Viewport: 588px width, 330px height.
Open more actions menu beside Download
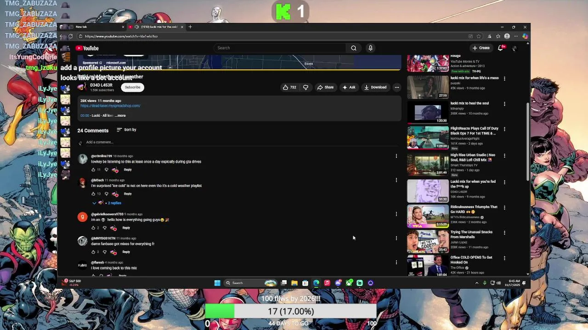click(397, 87)
